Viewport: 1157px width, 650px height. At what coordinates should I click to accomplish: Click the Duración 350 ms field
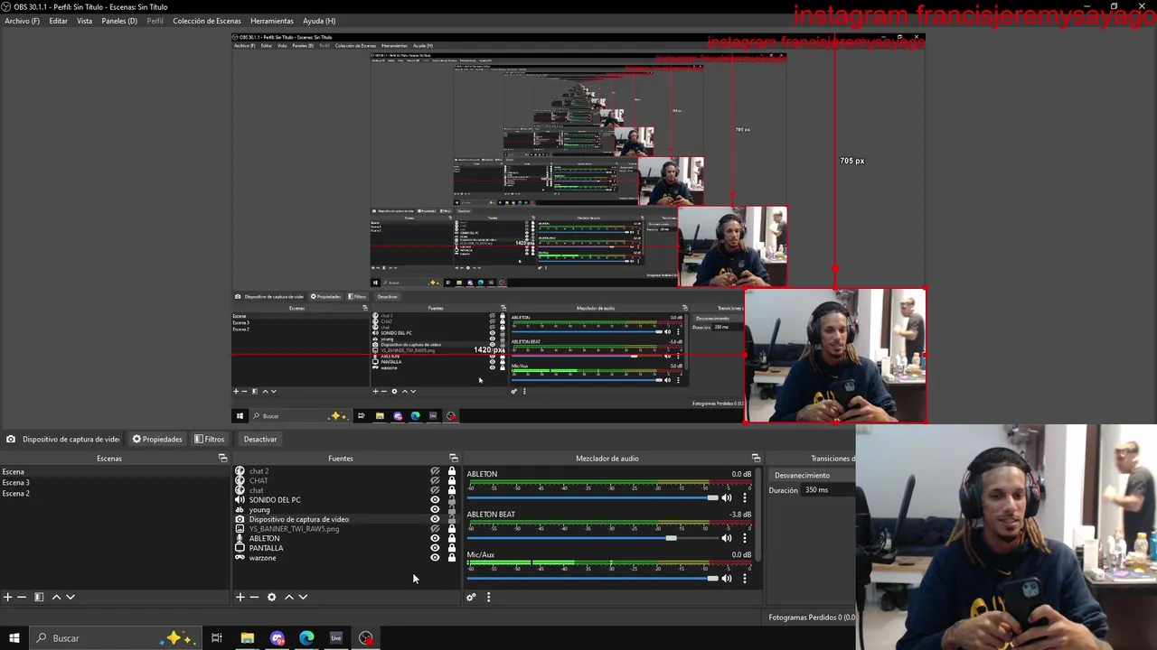click(x=829, y=490)
